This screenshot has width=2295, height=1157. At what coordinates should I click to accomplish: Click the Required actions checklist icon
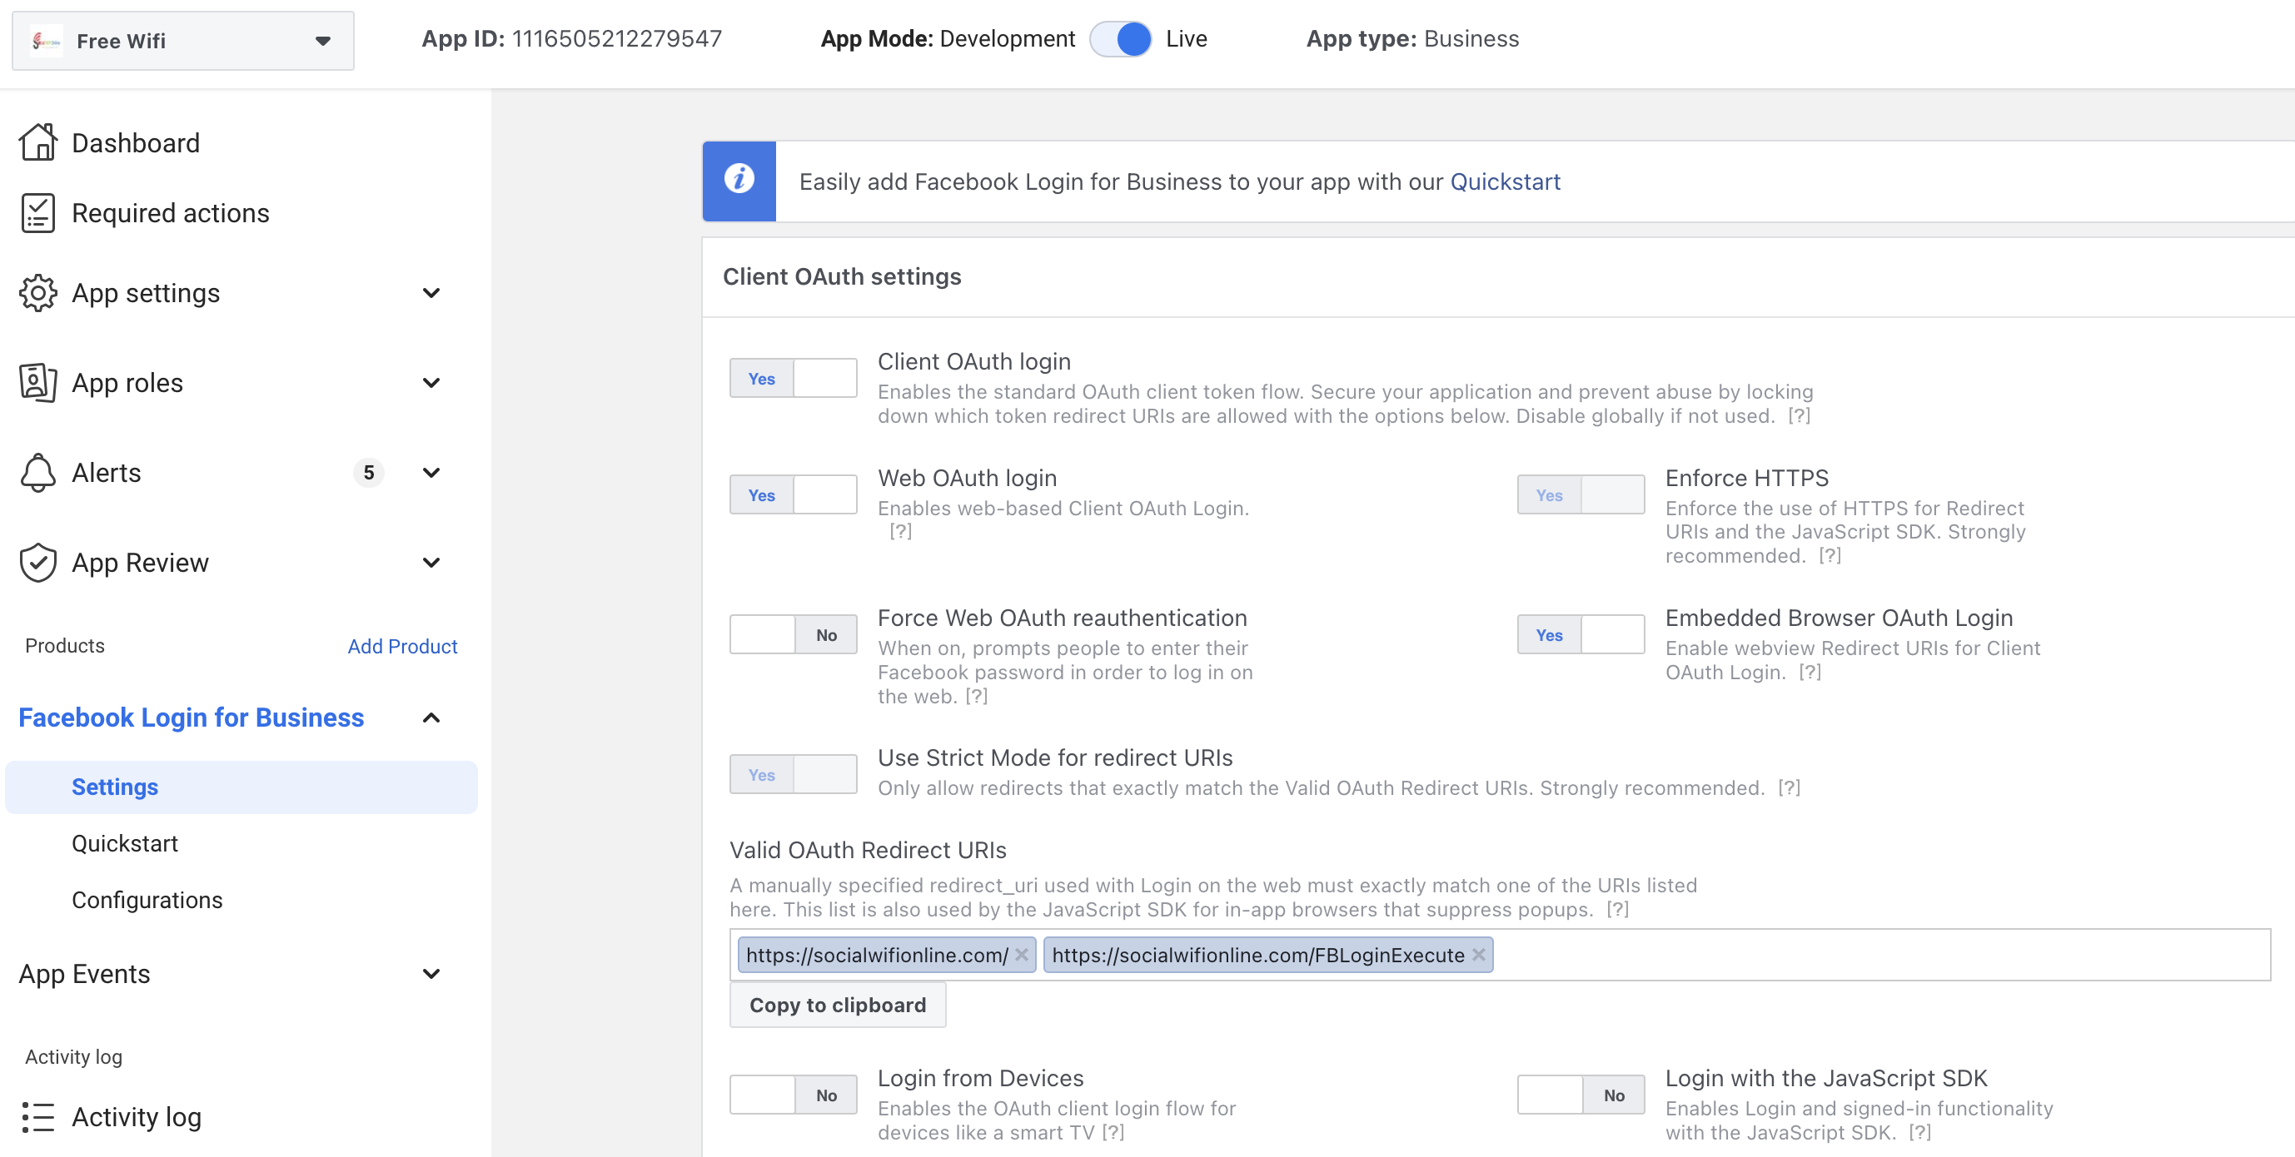[x=37, y=213]
